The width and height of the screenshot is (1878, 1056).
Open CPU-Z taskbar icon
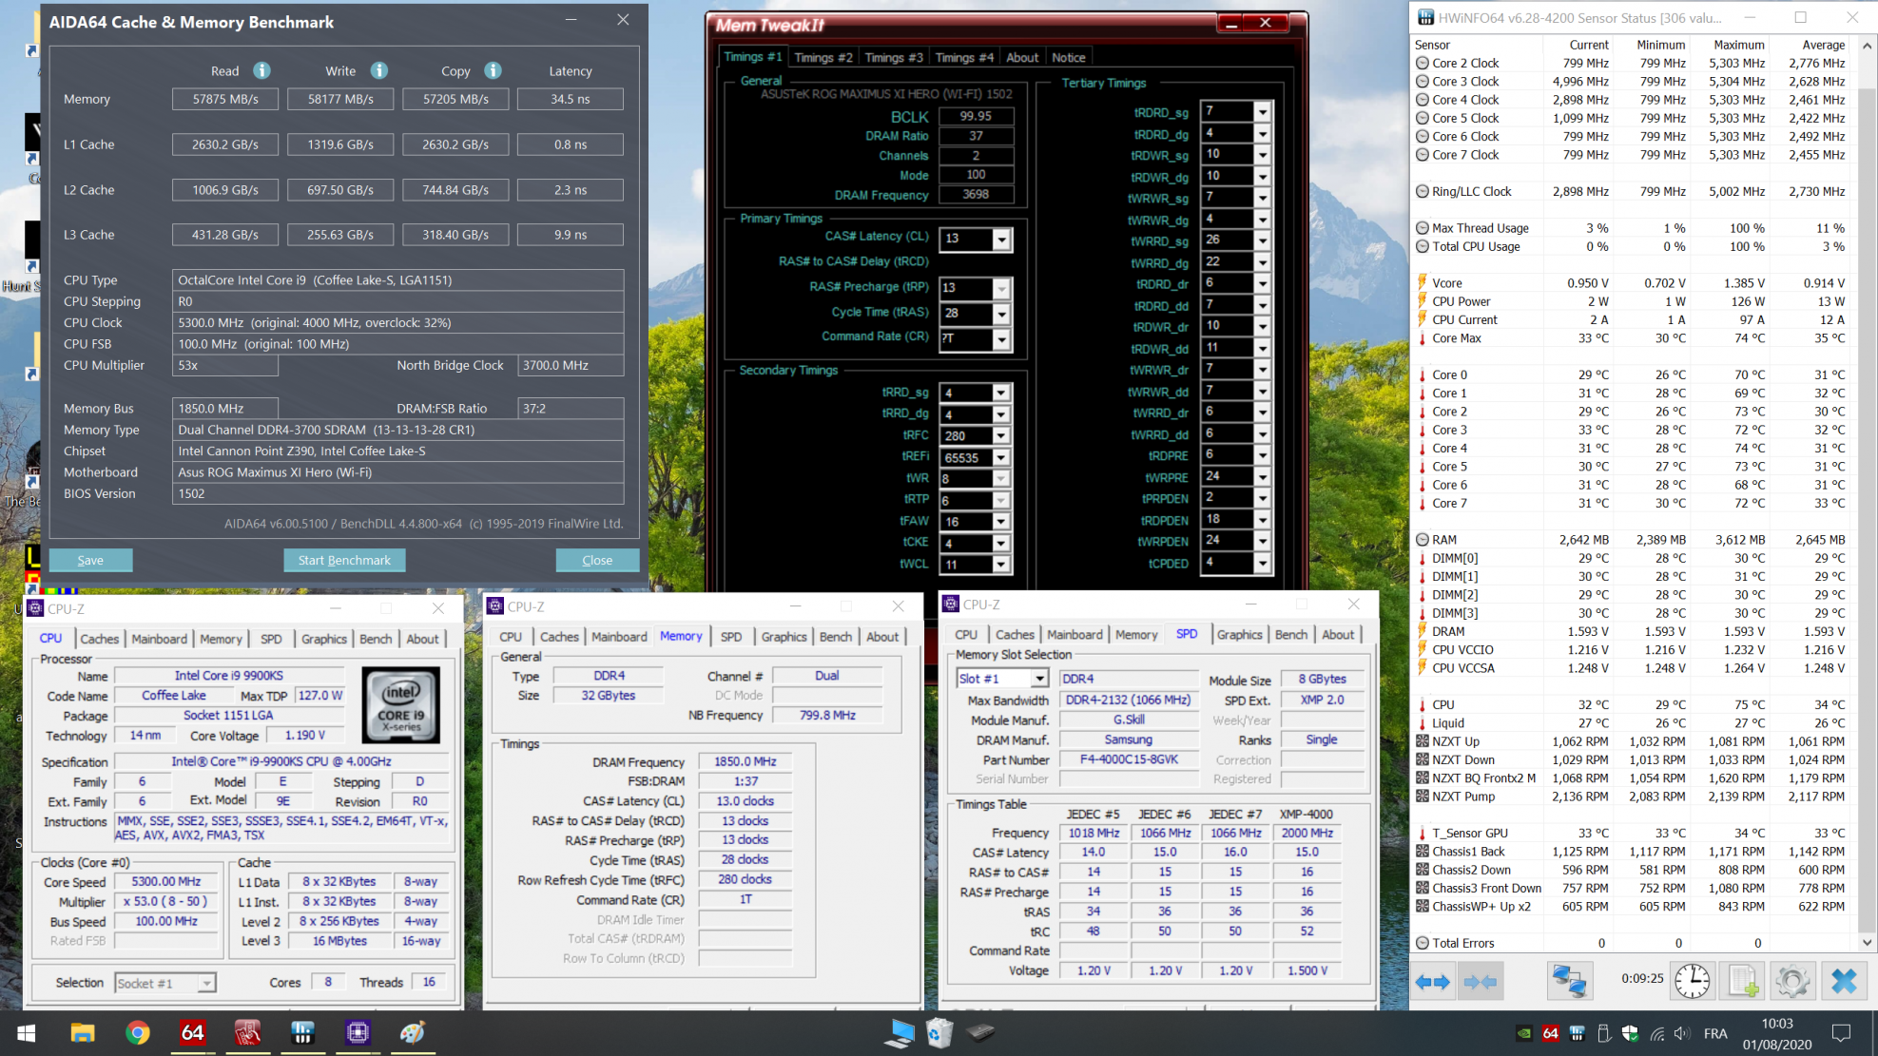358,1032
